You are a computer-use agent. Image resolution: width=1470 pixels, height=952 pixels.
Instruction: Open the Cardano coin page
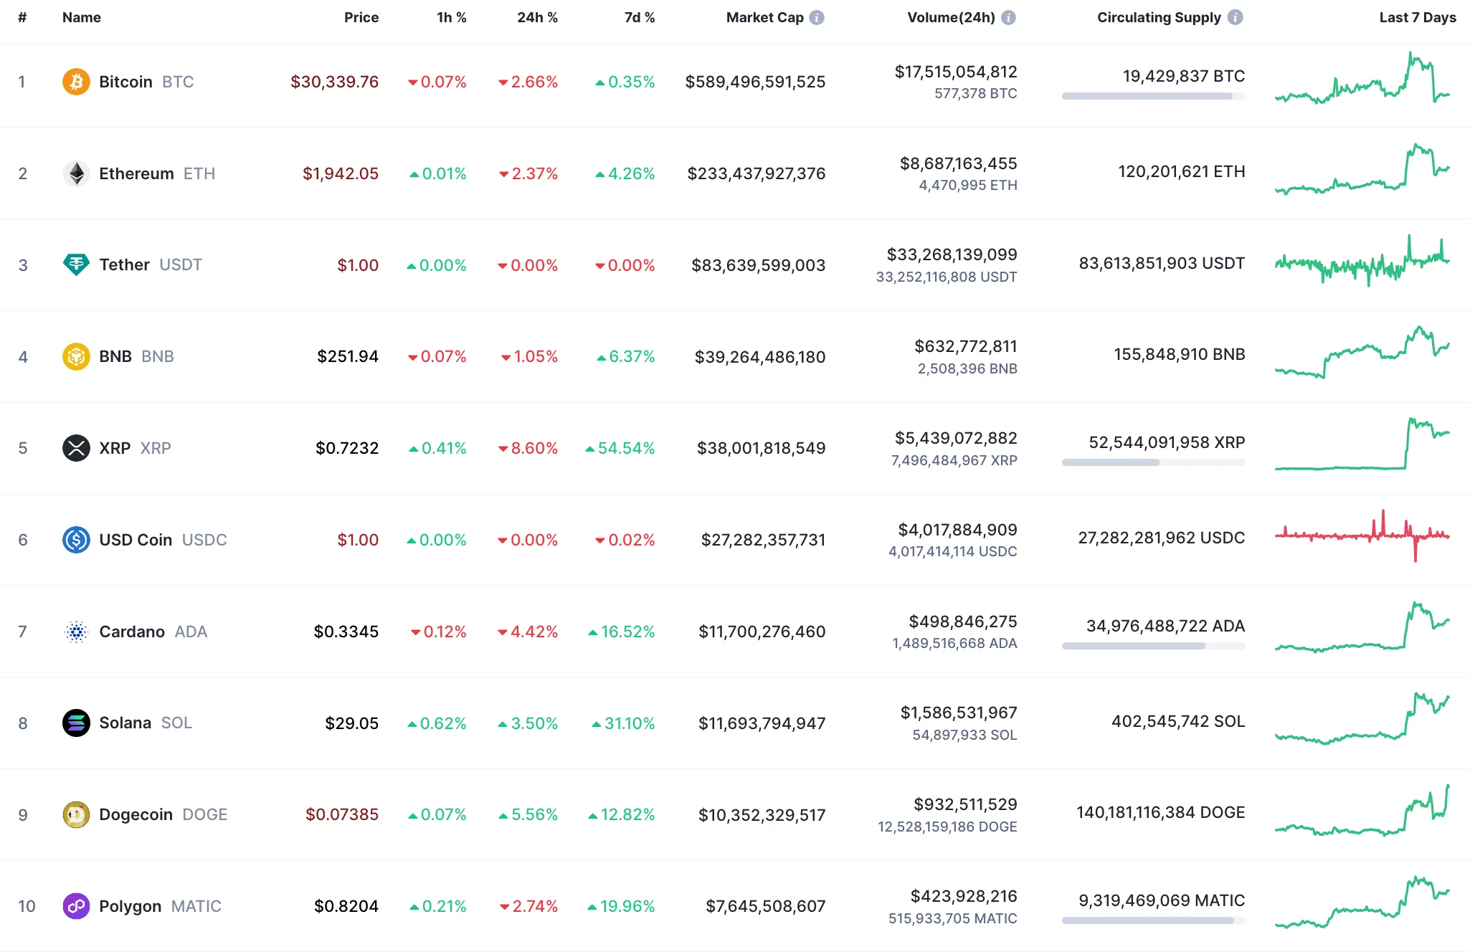click(x=132, y=632)
